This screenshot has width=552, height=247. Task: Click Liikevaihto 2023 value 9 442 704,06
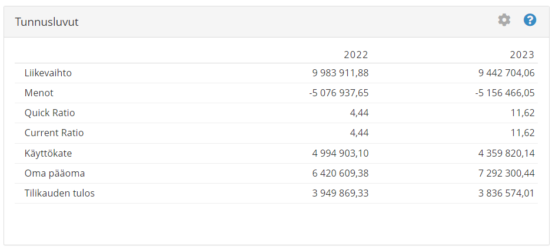pos(506,73)
